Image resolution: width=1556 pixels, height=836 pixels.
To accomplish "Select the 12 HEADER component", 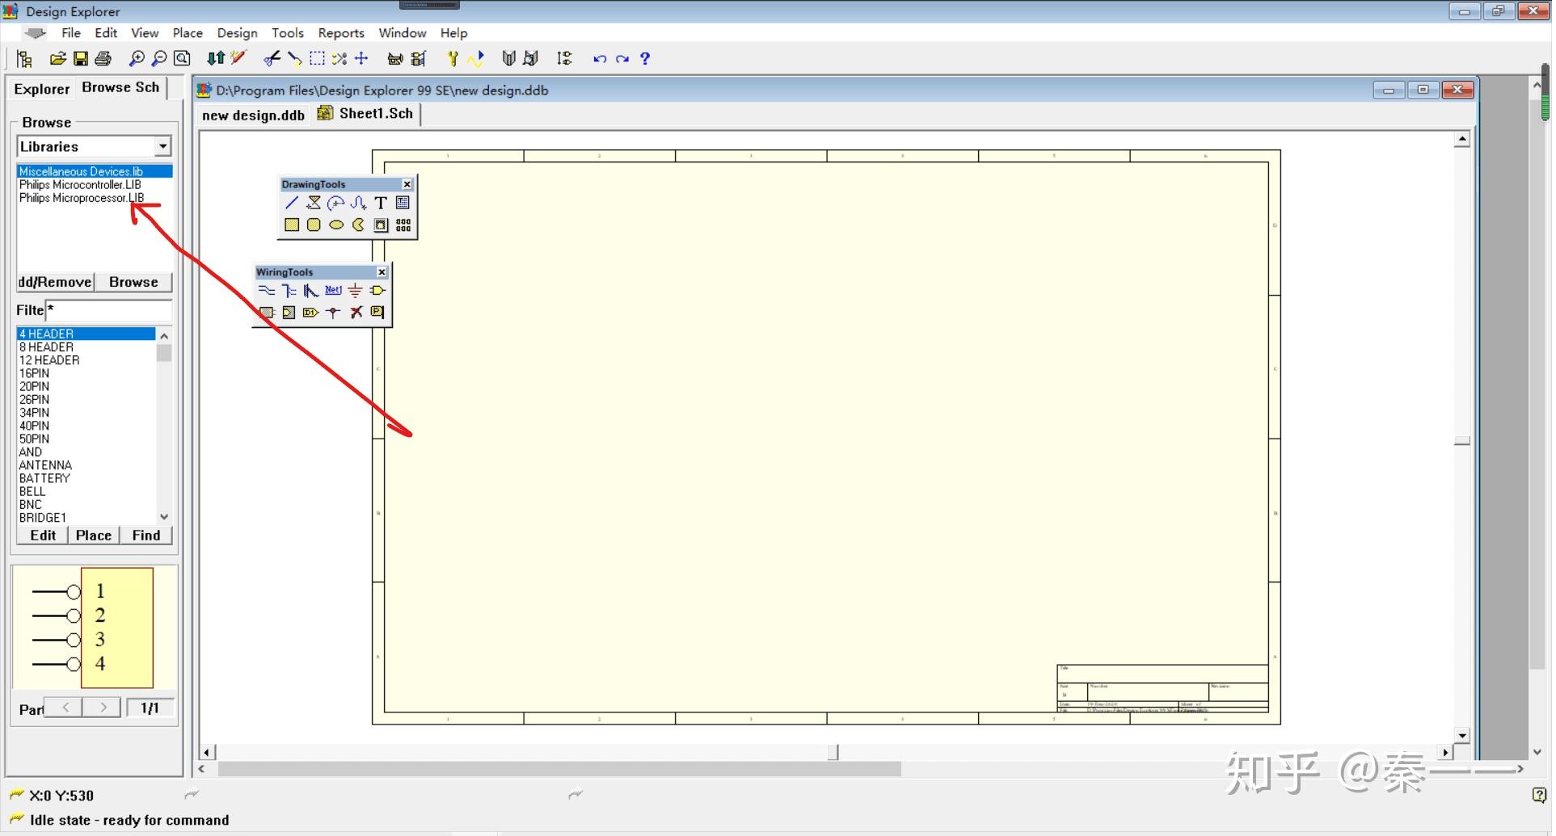I will click(49, 360).
